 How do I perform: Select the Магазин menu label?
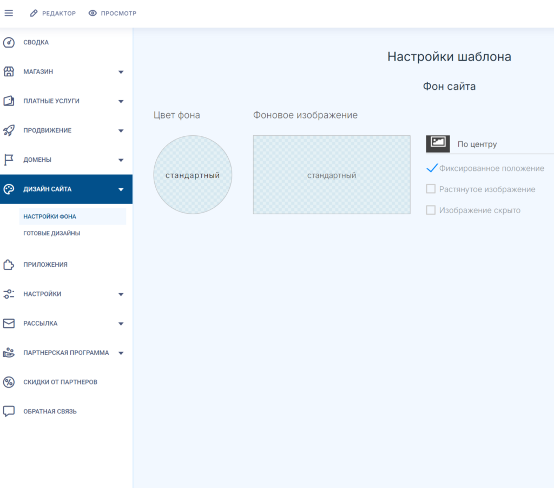pyautogui.click(x=38, y=72)
